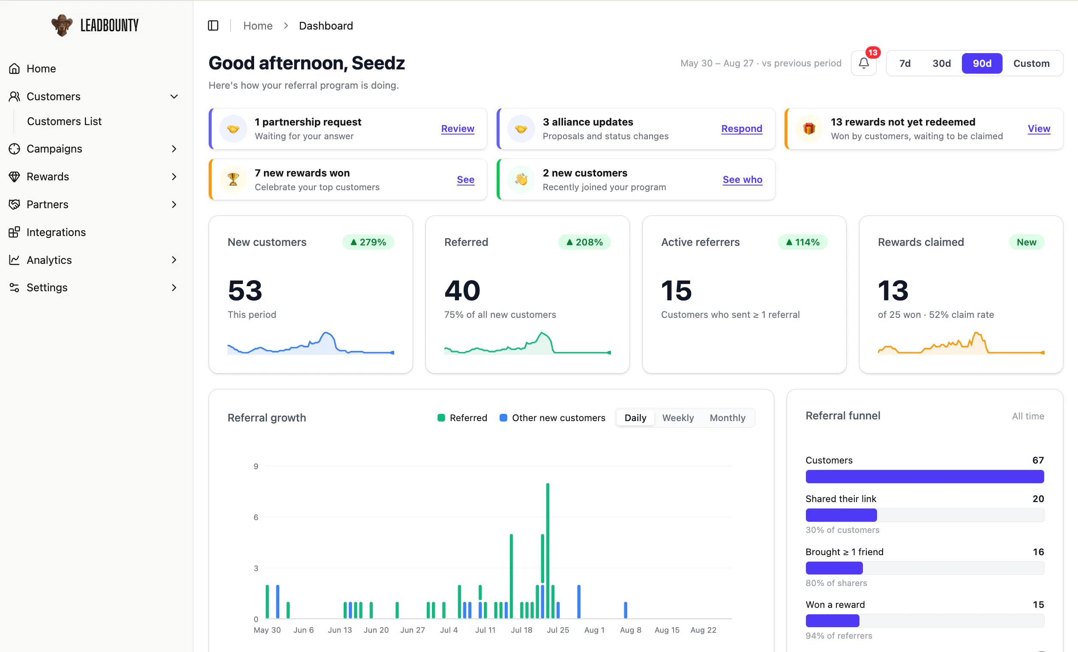Click Review on partnership request

pos(457,129)
